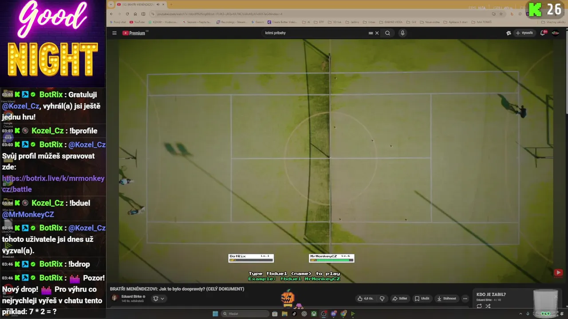The height and width of the screenshot is (319, 568).
Task: Click @MrMonkeyCZ mention in chat
Action: click(x=28, y=214)
